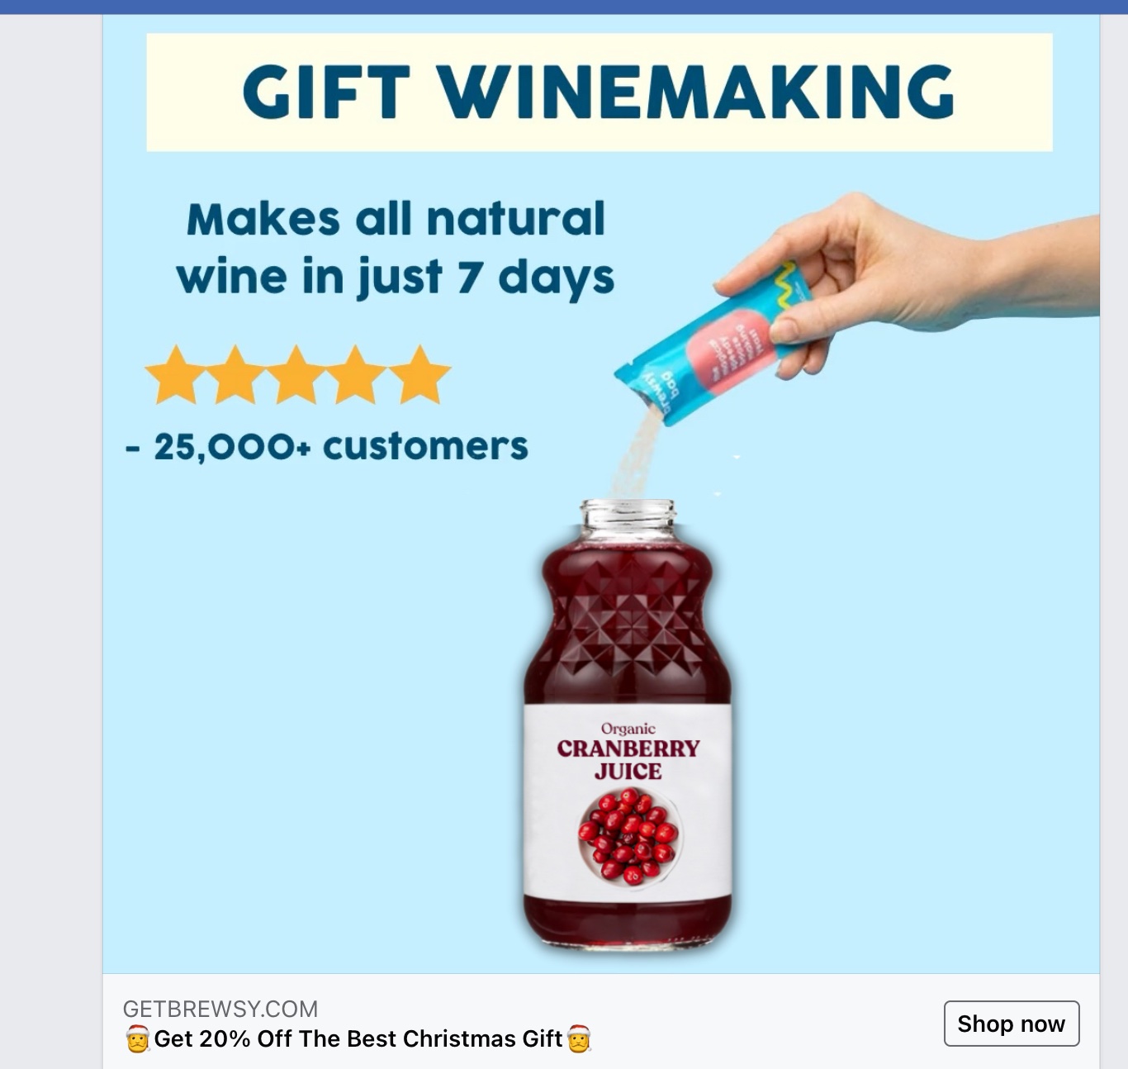The height and width of the screenshot is (1069, 1128).
Task: Click the Shop now button
Action: pos(1012,1024)
